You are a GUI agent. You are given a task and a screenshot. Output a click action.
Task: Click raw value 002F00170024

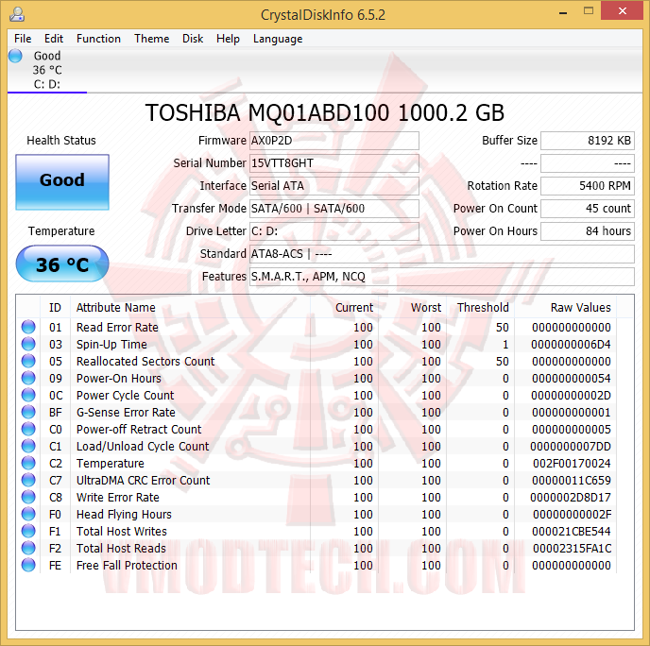[572, 464]
